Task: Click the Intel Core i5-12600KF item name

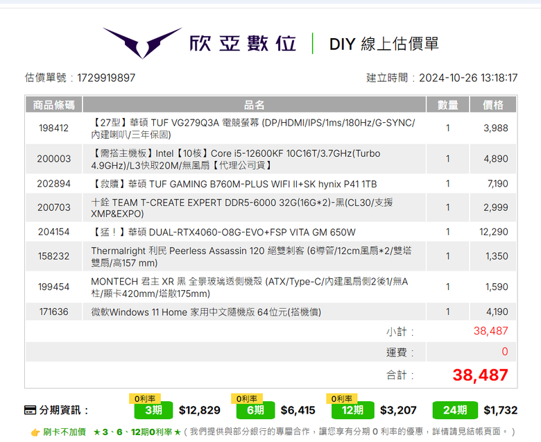Action: click(x=236, y=159)
